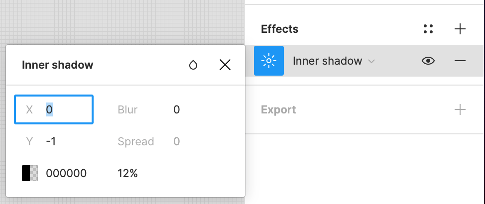Click the Export section header
485x204 pixels.
pyautogui.click(x=278, y=109)
